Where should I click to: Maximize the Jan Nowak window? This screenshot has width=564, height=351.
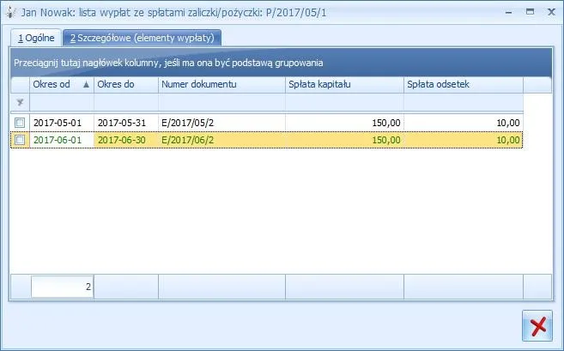point(529,12)
